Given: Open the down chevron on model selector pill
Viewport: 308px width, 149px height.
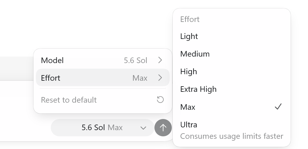Looking at the screenshot, I should tap(143, 128).
